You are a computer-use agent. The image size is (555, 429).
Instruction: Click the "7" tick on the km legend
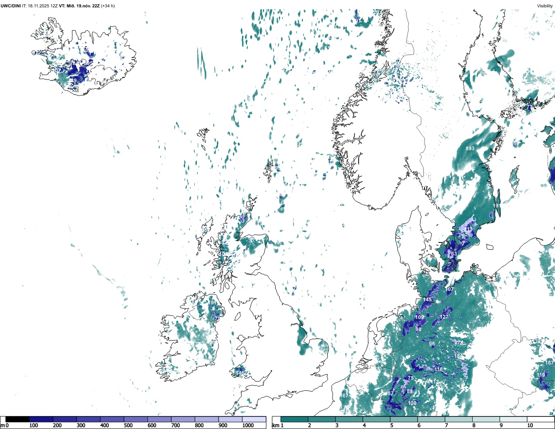pos(446,426)
